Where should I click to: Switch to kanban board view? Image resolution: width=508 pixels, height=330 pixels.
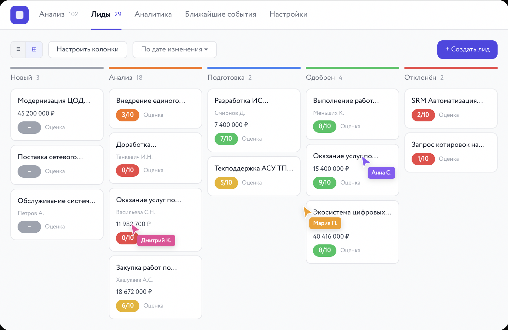point(34,49)
